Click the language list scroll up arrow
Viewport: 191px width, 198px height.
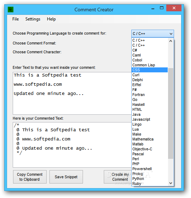click(171, 41)
